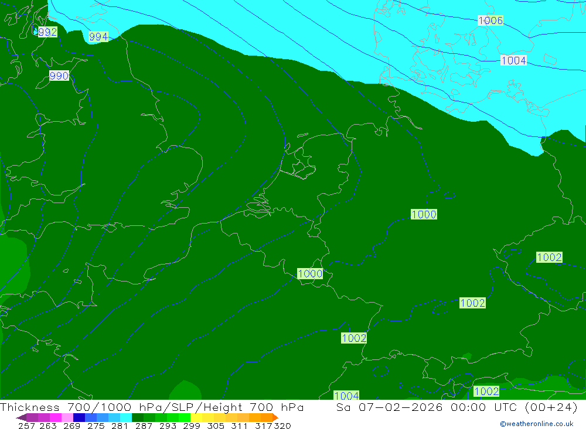Click the 992 isobar label
Screen dimensions: 586x429
(x=47, y=32)
